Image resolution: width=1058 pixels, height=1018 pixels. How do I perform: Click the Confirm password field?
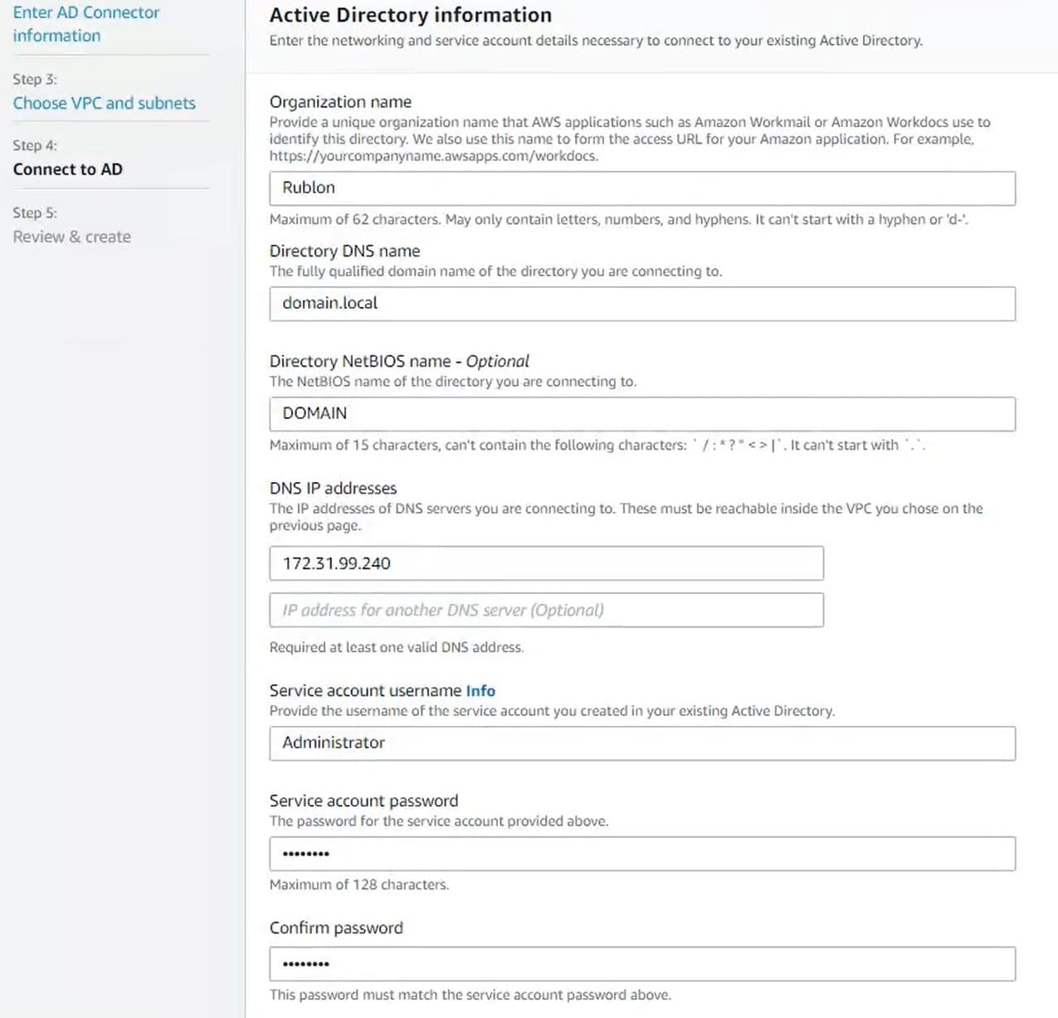coord(641,964)
